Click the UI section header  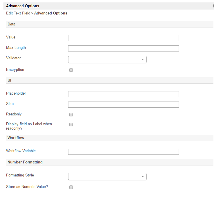click(9, 80)
